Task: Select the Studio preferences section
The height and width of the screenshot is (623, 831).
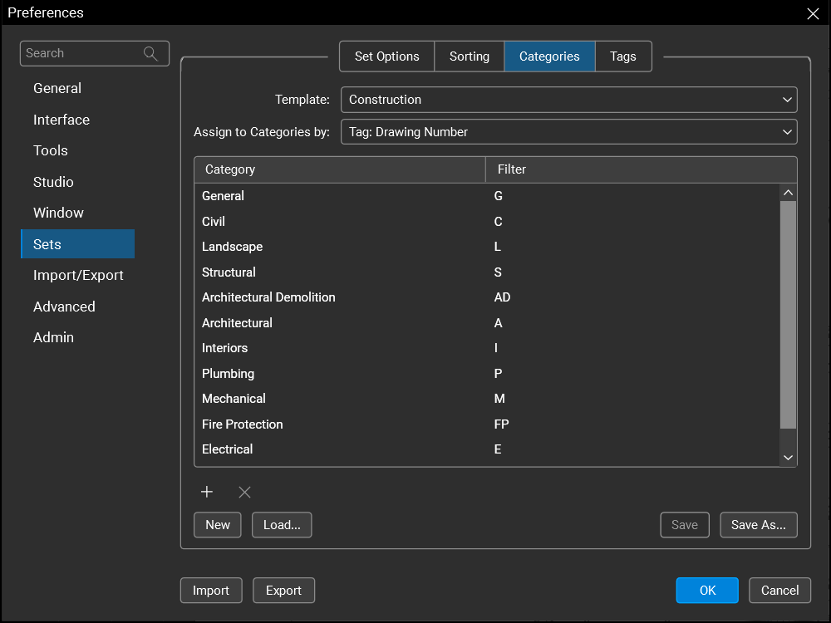Action: point(53,182)
